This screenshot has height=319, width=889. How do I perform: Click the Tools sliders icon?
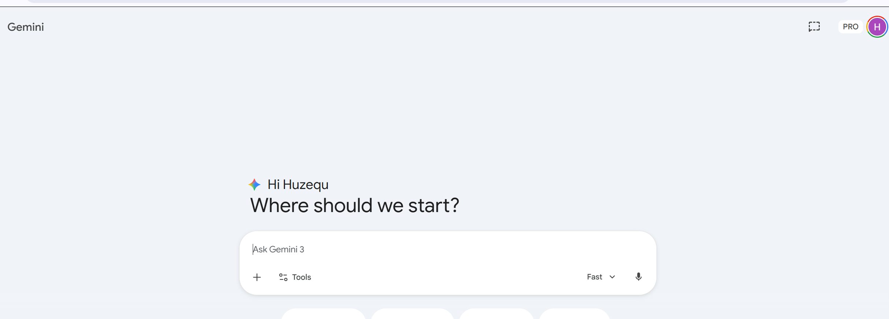tap(283, 277)
